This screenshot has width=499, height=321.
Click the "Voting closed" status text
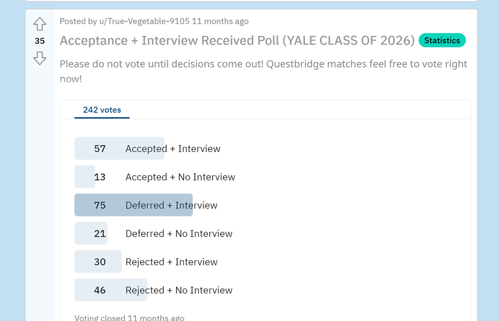tap(129, 317)
